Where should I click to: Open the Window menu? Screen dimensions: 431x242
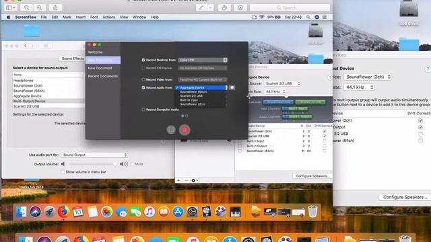point(139,17)
